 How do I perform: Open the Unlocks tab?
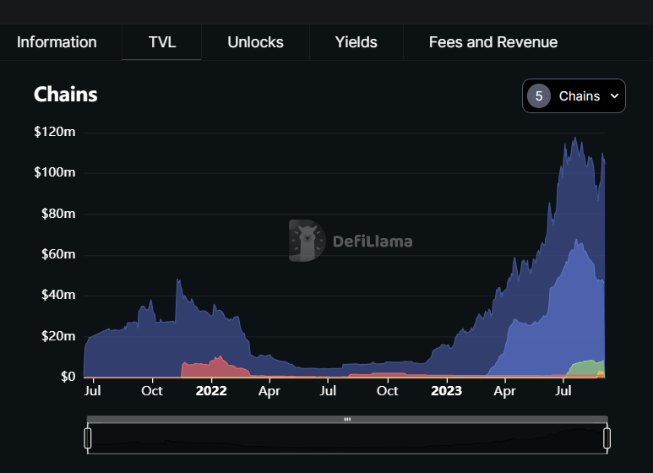click(255, 42)
